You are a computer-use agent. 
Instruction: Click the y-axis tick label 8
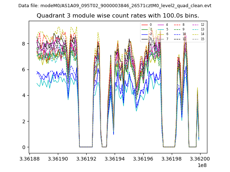[x=24, y=44]
